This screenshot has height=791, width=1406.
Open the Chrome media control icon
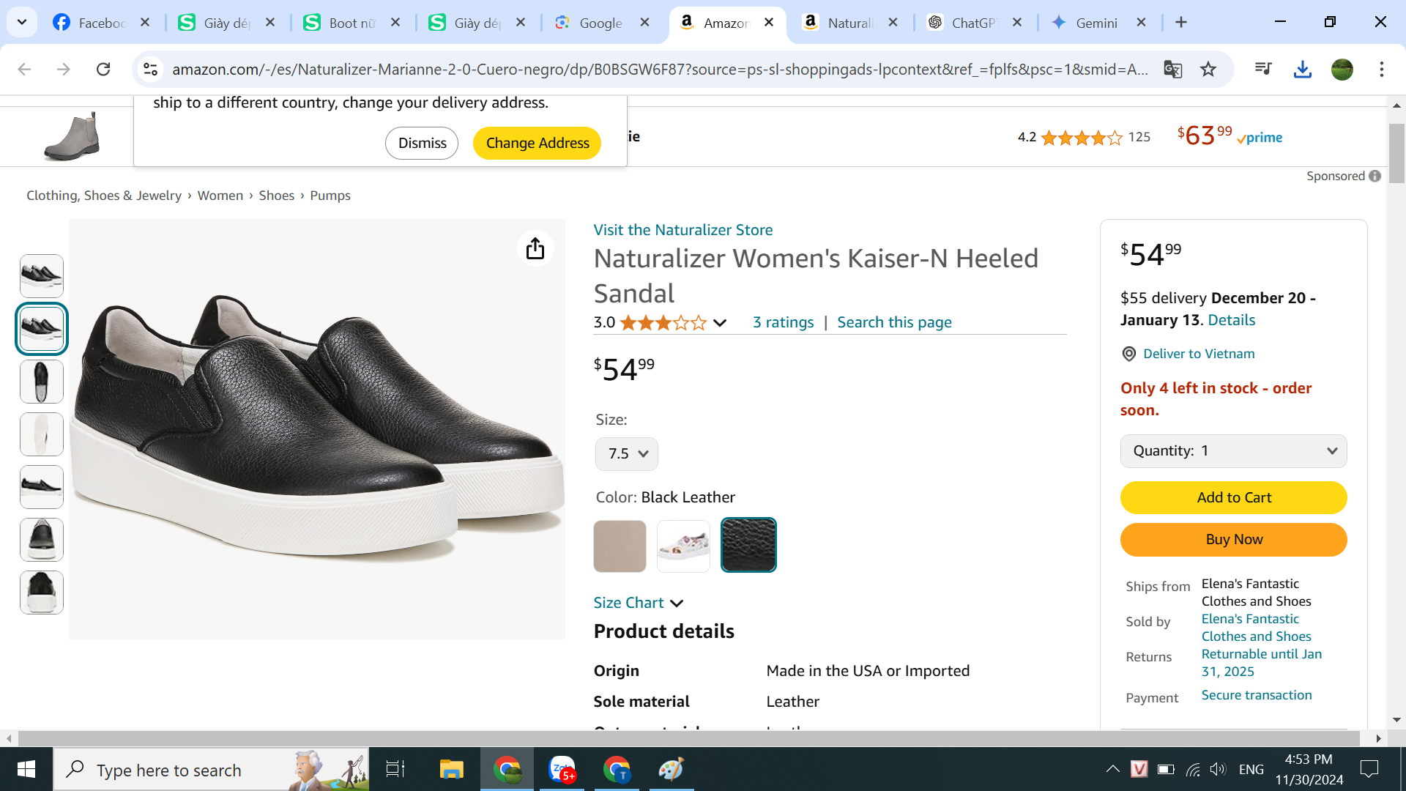[1263, 70]
